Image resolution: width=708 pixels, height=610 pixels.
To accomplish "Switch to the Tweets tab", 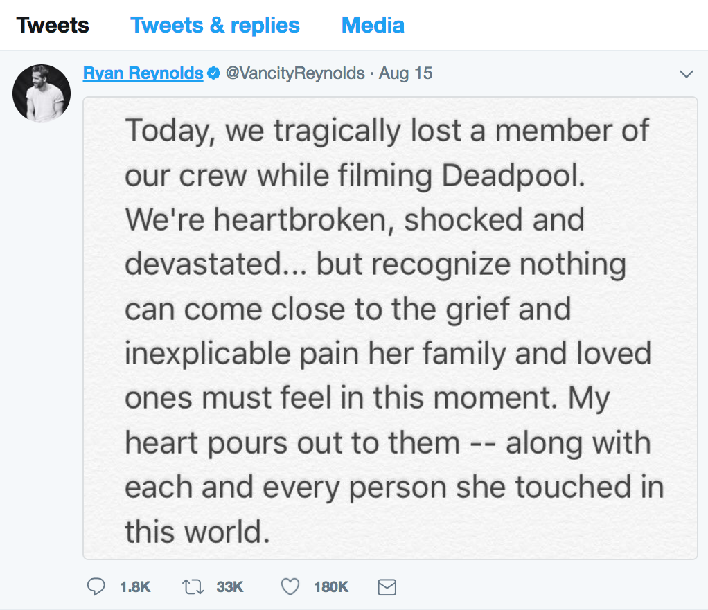I will [53, 26].
